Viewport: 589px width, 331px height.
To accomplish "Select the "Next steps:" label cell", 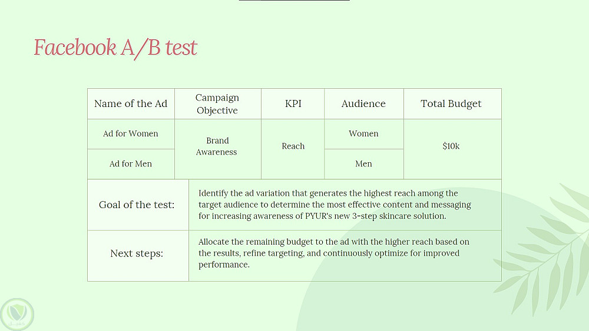I will (x=137, y=254).
